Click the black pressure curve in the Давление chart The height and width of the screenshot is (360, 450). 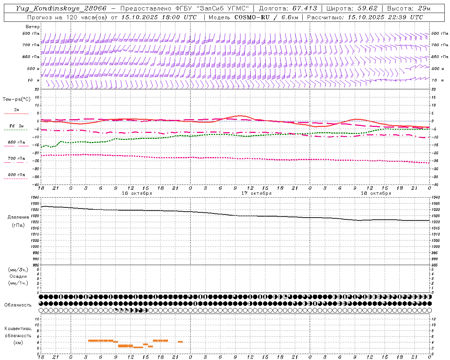(x=235, y=215)
